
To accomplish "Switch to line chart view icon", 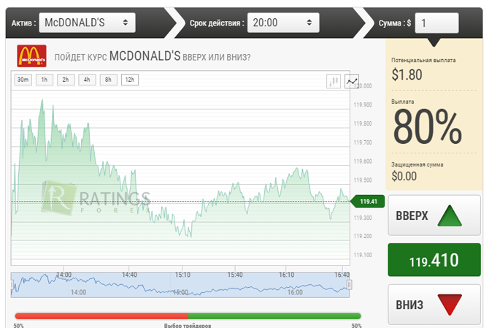I will pyautogui.click(x=352, y=82).
